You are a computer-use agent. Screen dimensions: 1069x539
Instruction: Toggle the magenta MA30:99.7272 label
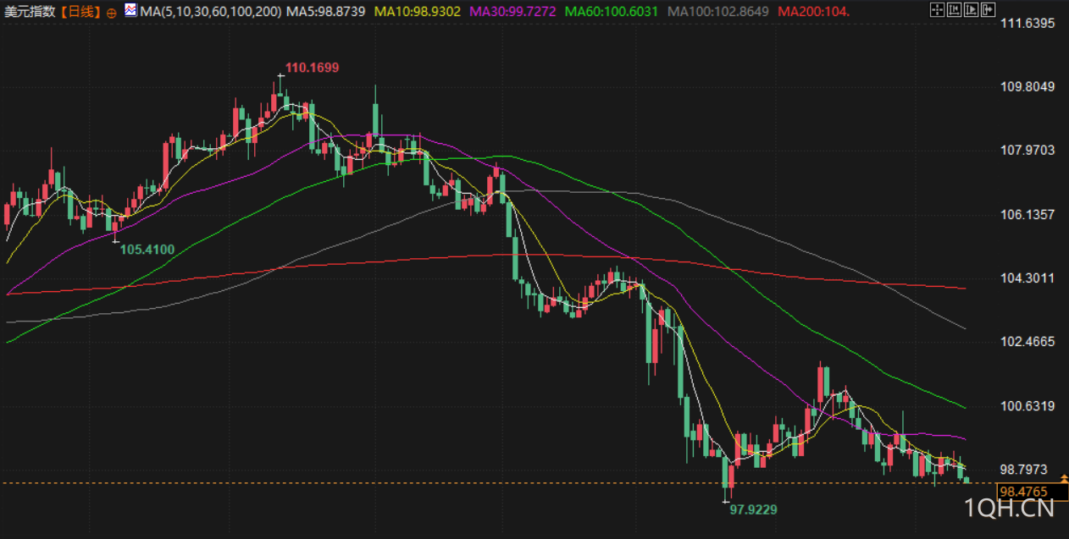click(512, 12)
